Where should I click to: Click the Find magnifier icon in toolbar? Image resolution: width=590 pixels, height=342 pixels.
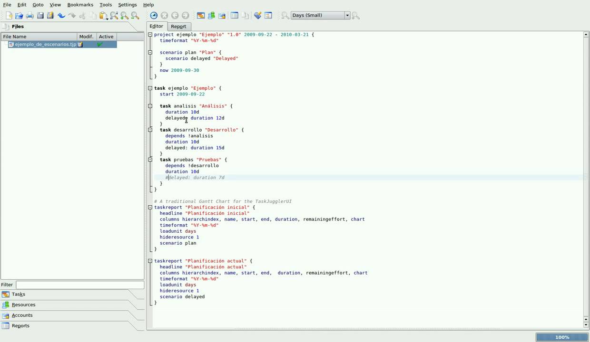click(x=114, y=16)
